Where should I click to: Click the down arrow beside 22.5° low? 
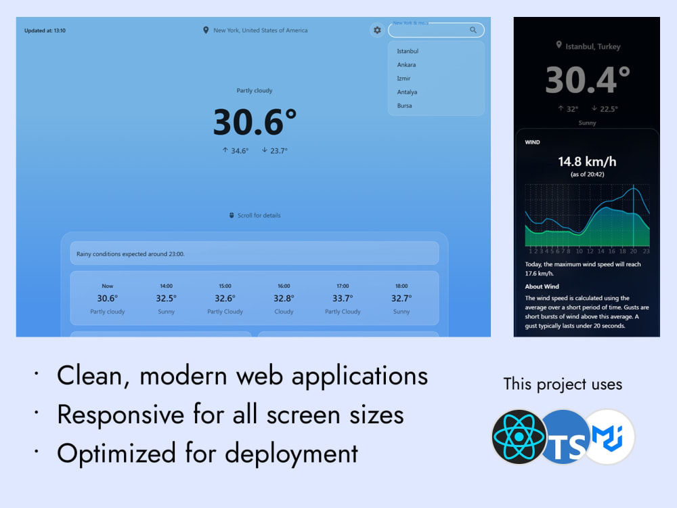click(594, 108)
